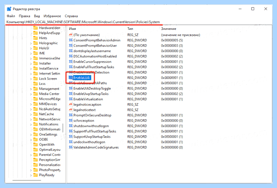Expand the IME tree node
Image resolution: width=277 pixels, height=188 pixels.
coord(31,53)
